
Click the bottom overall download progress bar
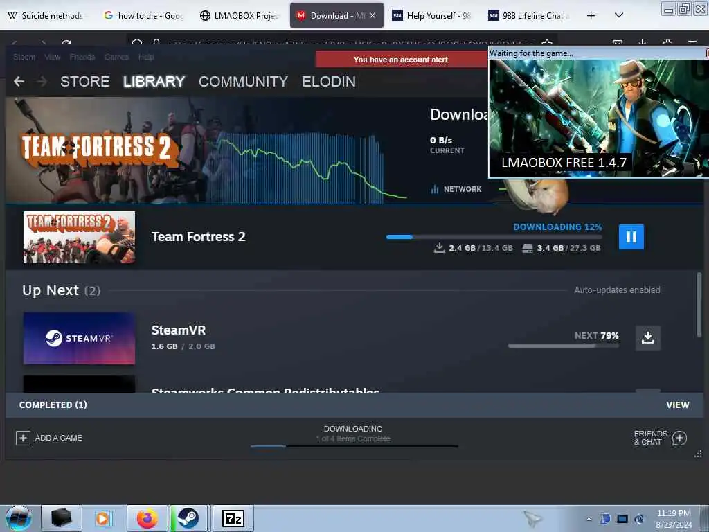[x=354, y=447]
